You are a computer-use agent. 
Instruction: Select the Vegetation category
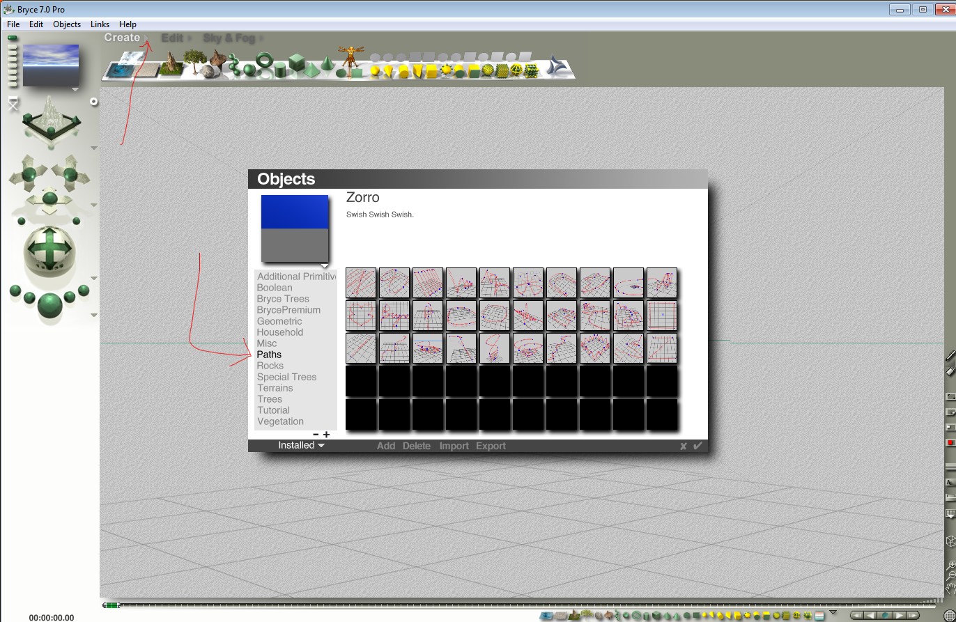coord(280,421)
